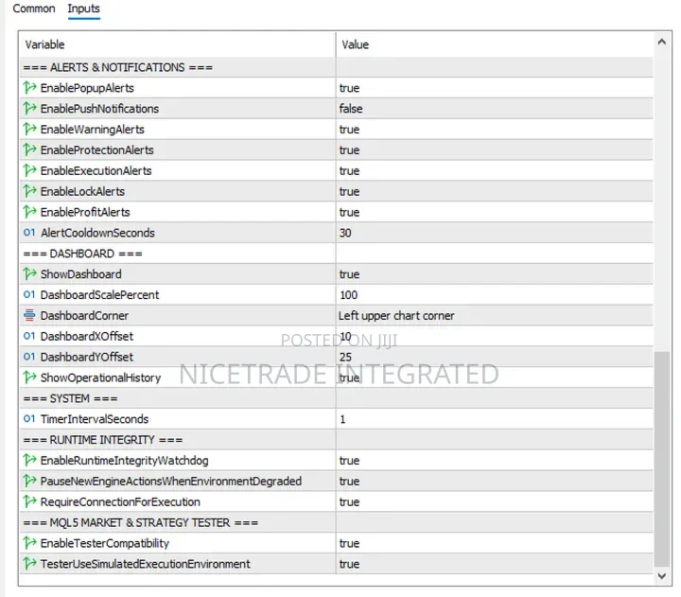Click the DashboardCorner enum icon
Viewport: 681px width, 597px height.
tap(29, 315)
